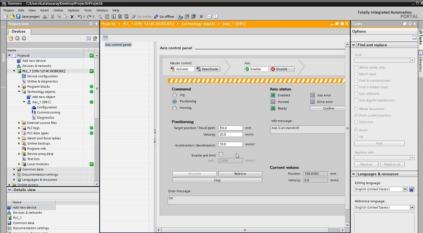The width and height of the screenshot is (423, 233).
Task: Click the Delete X icon in toolbar
Action: [x=72, y=16]
